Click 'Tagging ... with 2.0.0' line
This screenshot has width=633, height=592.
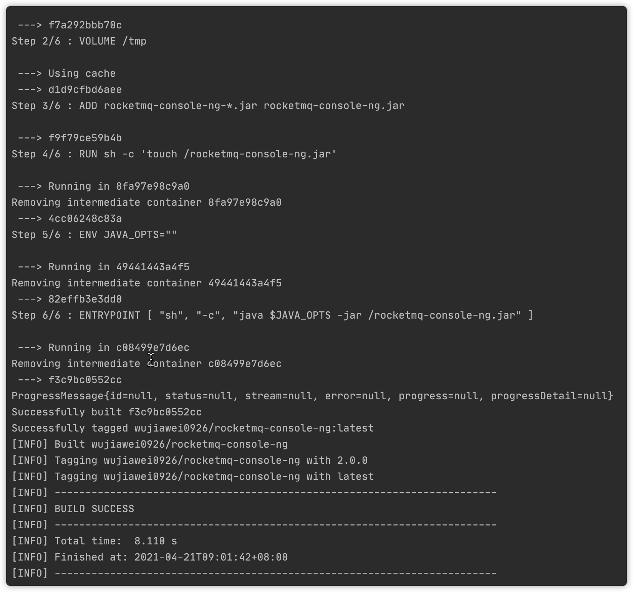pyautogui.click(x=190, y=460)
